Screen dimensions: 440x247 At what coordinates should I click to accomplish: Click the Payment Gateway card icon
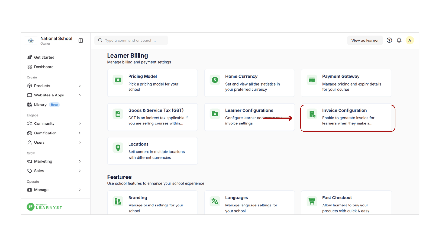[x=312, y=80]
